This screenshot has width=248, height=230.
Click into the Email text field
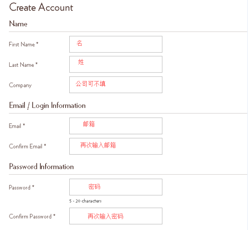click(x=116, y=126)
